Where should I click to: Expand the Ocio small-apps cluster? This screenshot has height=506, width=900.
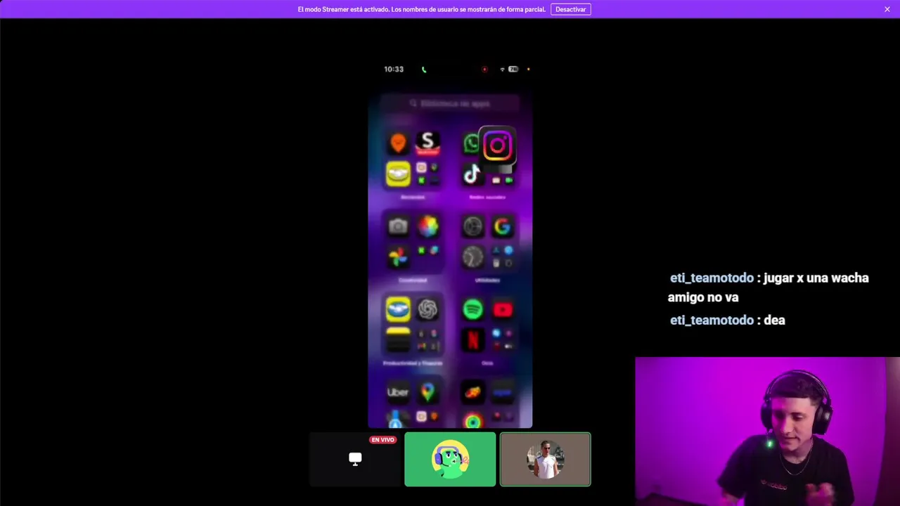[502, 339]
